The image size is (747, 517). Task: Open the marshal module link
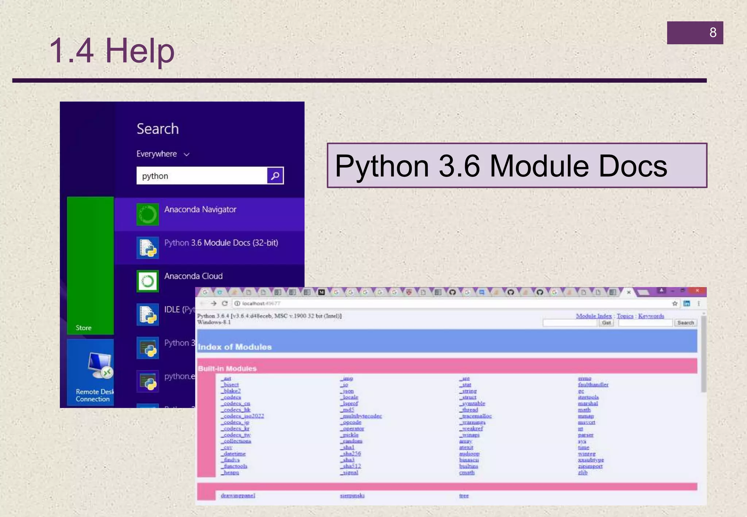pyautogui.click(x=588, y=404)
